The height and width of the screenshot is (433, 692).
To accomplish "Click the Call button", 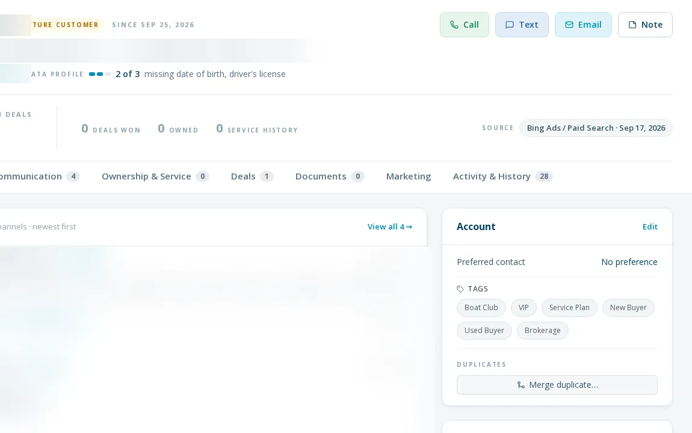I will [x=465, y=25].
